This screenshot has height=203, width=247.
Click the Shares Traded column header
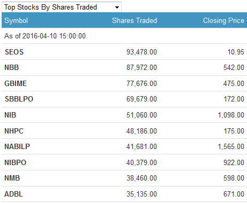click(x=134, y=20)
